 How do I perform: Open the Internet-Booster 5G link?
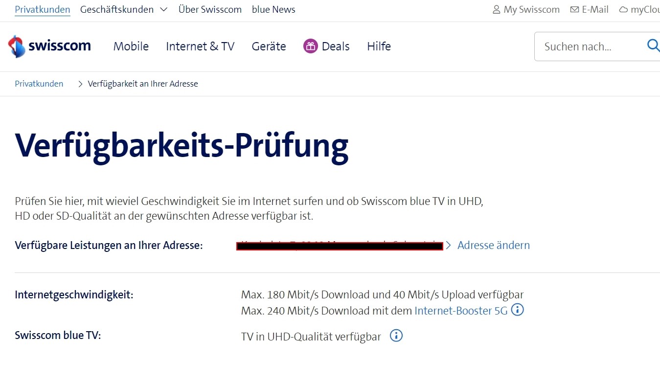(461, 310)
